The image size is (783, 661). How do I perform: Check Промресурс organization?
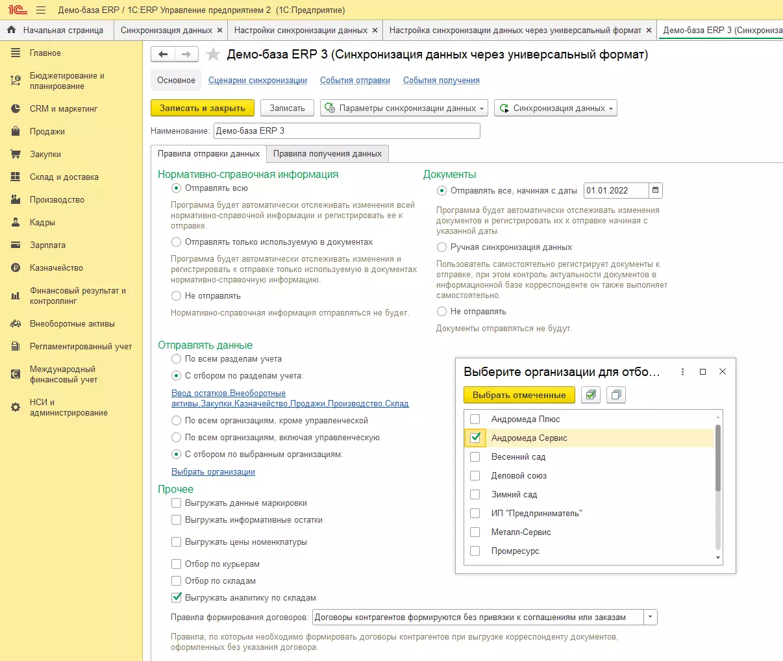[x=475, y=551]
